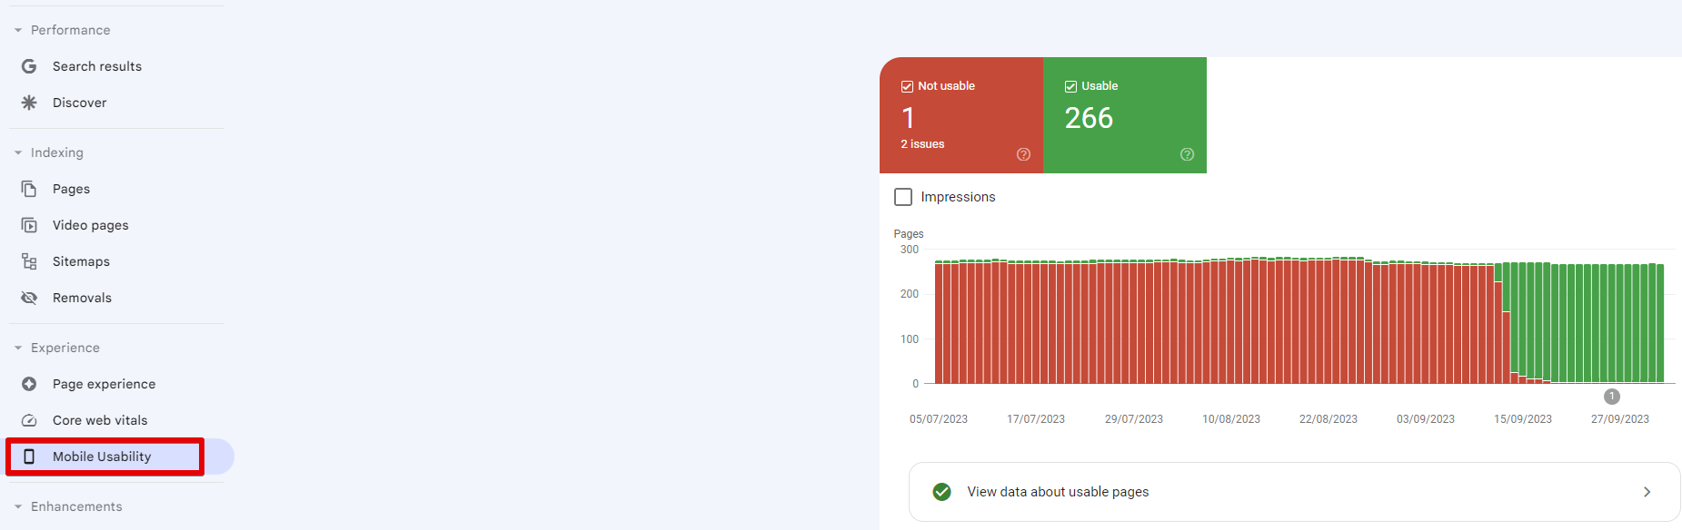Viewport: 1682px width, 530px height.
Task: Click the 03/09/2023 axis date
Action: (1425, 419)
